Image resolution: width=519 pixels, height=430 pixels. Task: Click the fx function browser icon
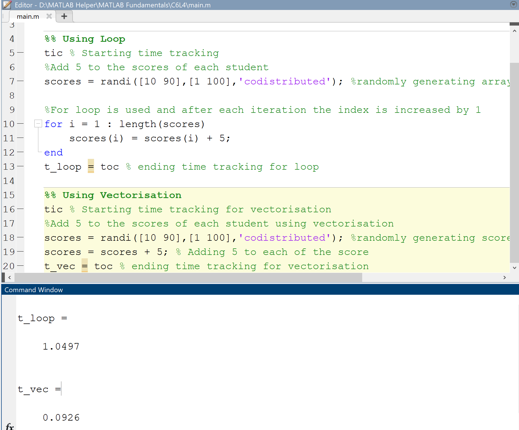pyautogui.click(x=9, y=426)
